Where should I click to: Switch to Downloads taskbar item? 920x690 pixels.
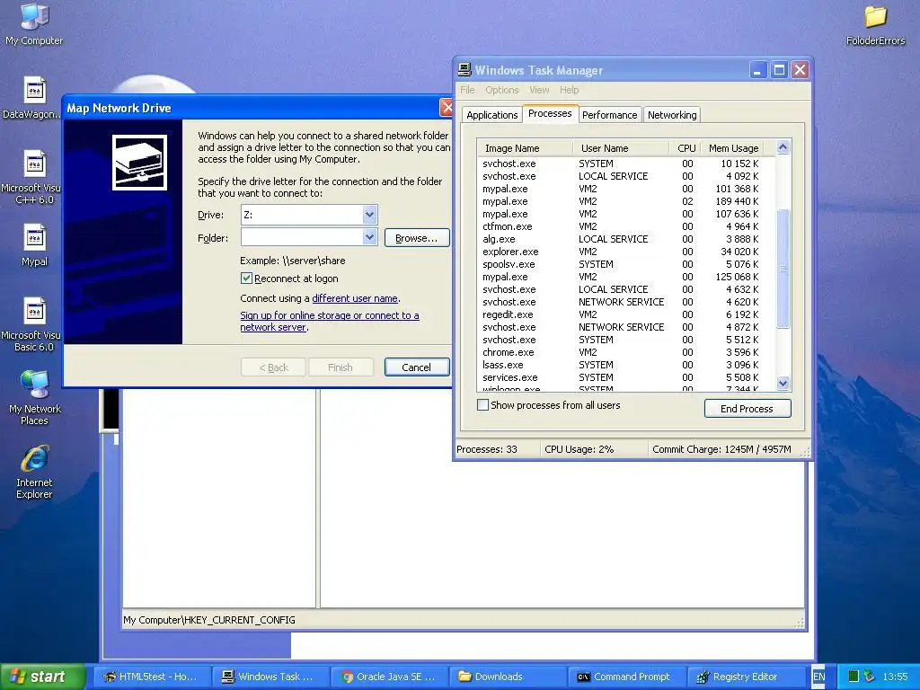tap(507, 677)
